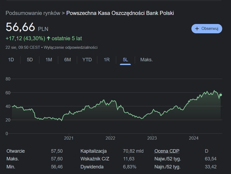This screenshot has height=174, width=231.
Task: Click the Najn./52 tyg. value 33,42
Action: 211,167
